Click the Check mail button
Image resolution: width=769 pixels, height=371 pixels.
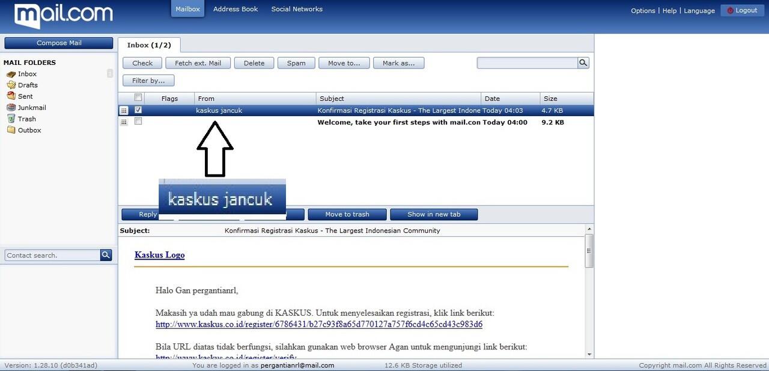click(142, 63)
